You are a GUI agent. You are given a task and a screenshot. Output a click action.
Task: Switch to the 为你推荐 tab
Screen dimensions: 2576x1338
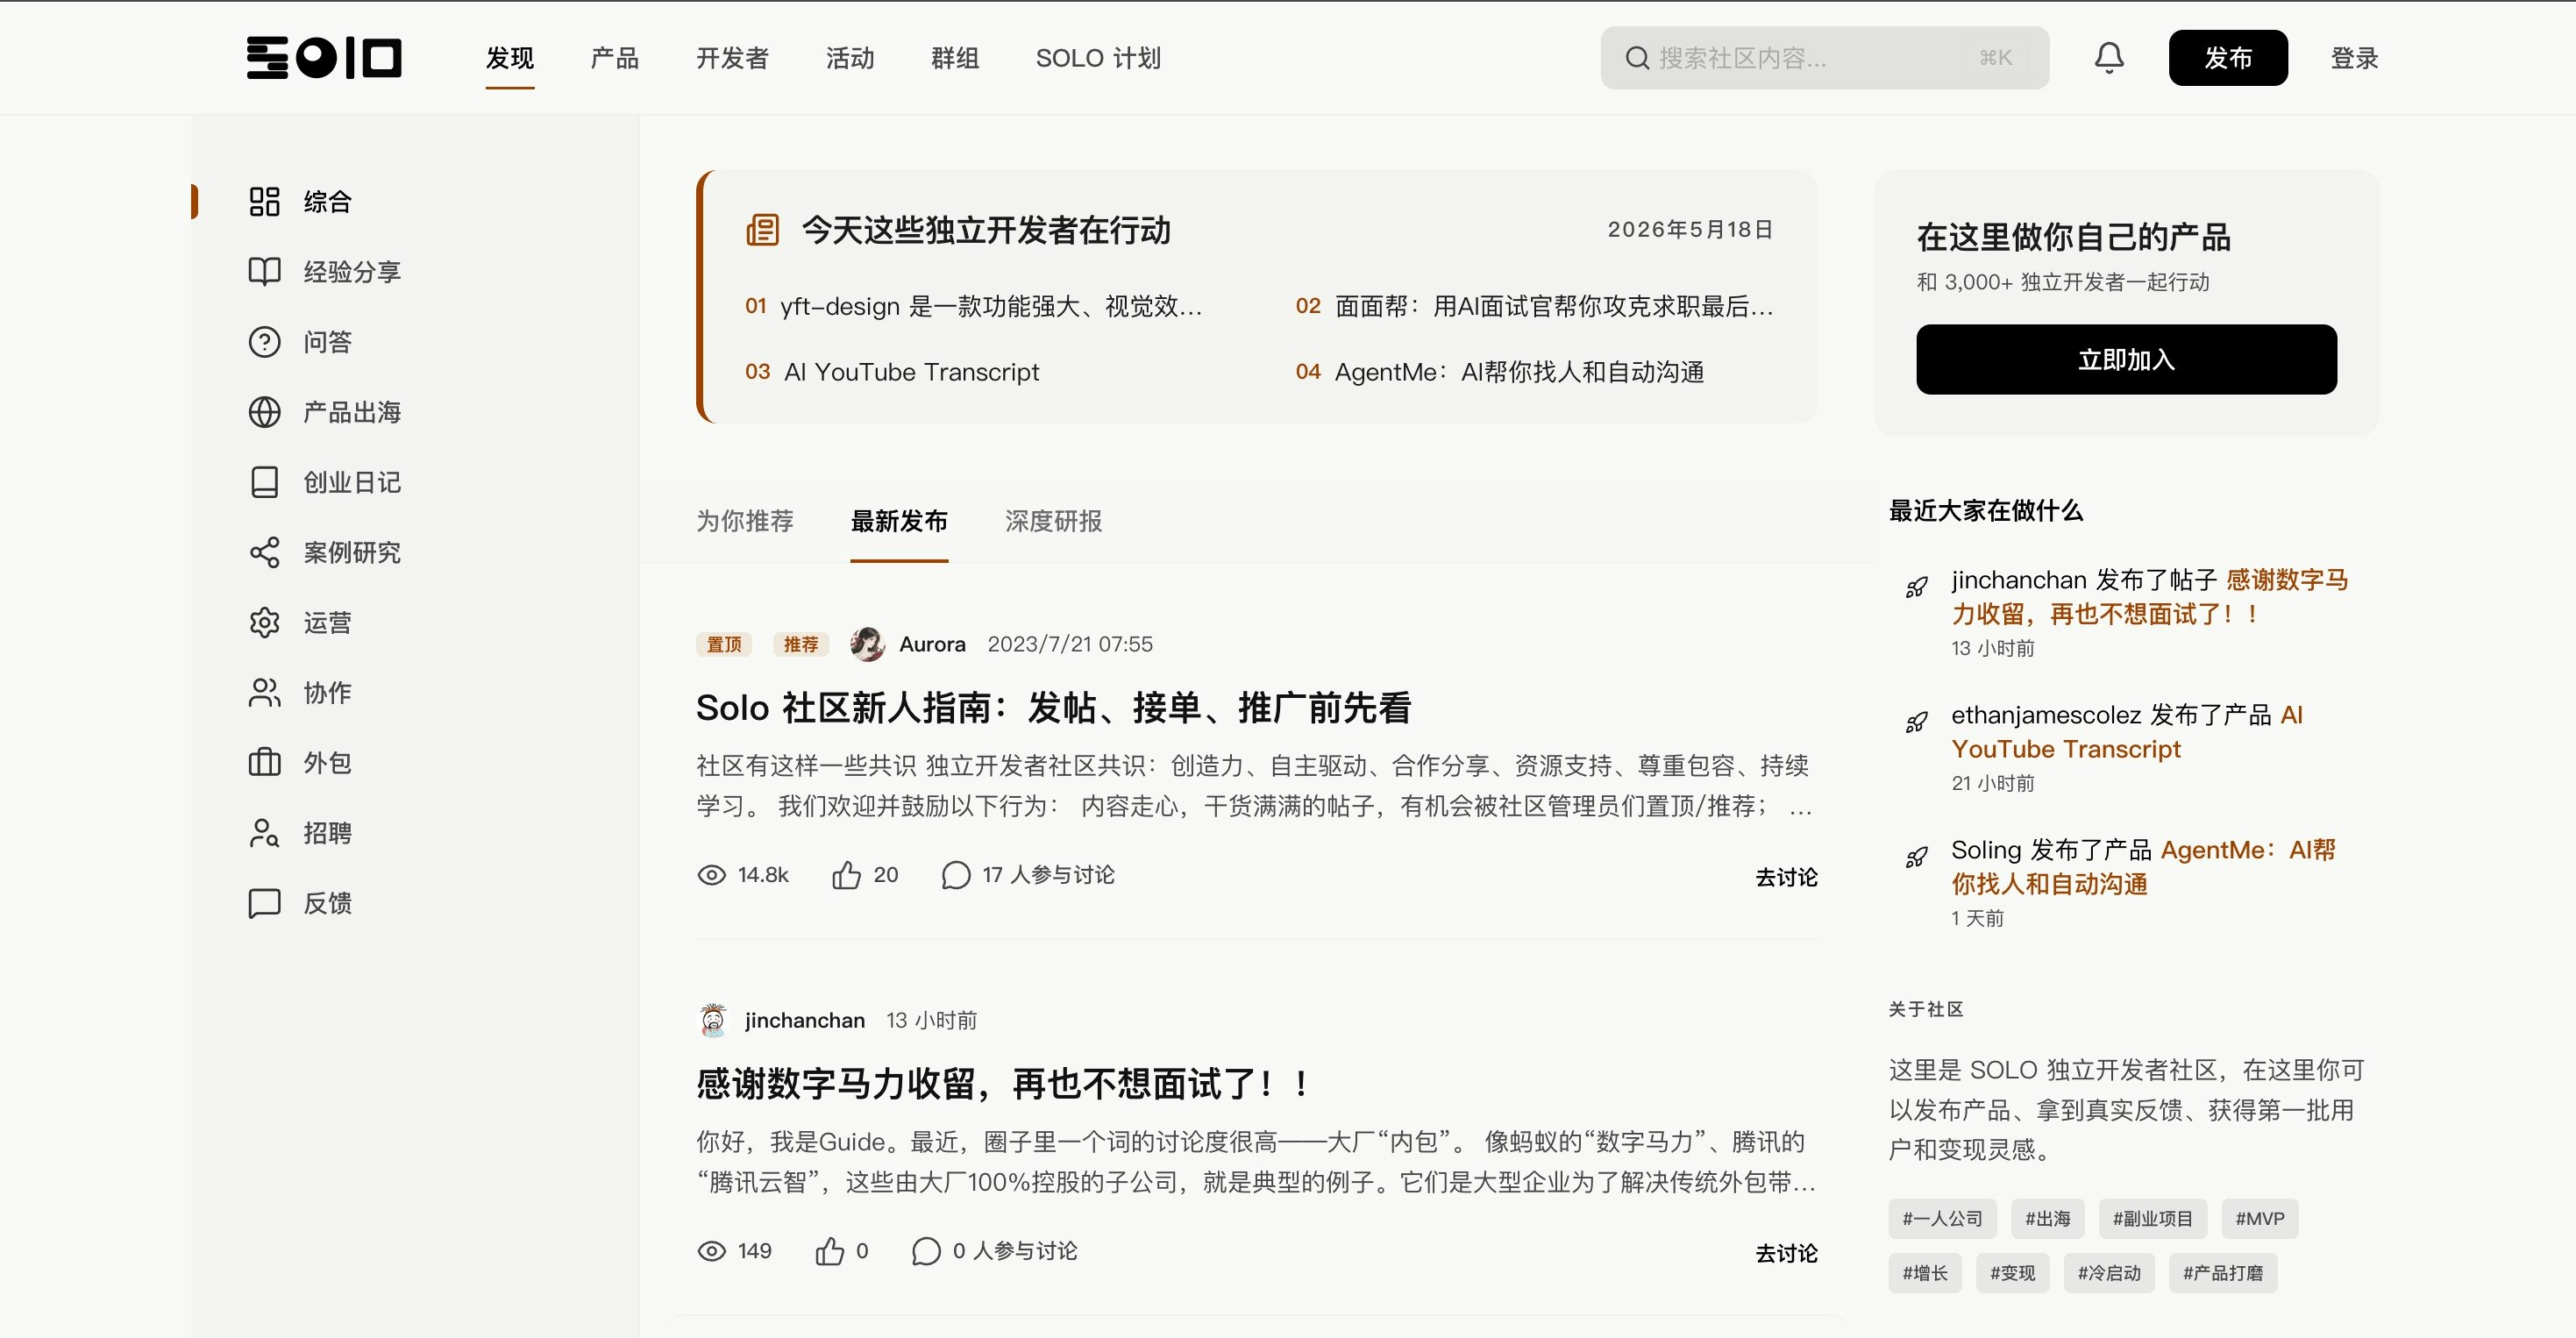[x=745, y=521]
